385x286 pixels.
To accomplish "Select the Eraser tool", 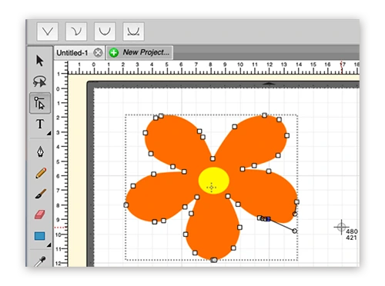I will [x=40, y=214].
